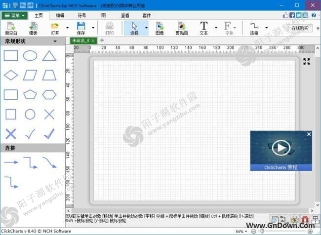Click the thumbs-up like icon
The height and width of the screenshot is (235, 321).
point(285,15)
